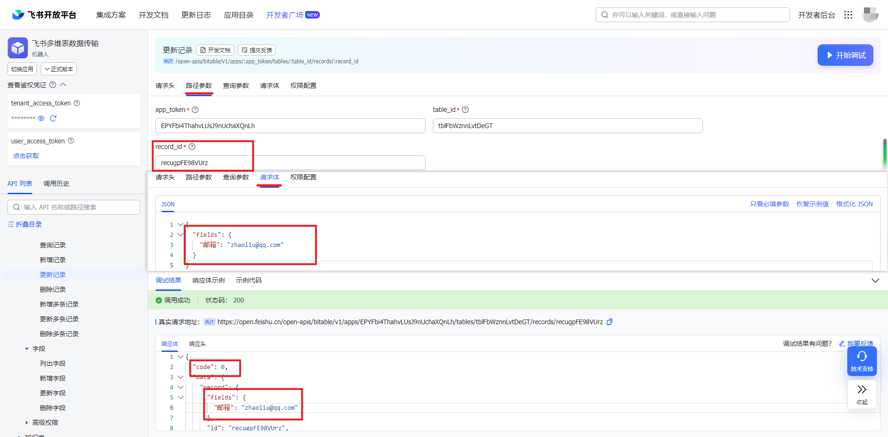Select 更新多条记录 in the API list
Image resolution: width=888 pixels, height=437 pixels.
pos(59,319)
